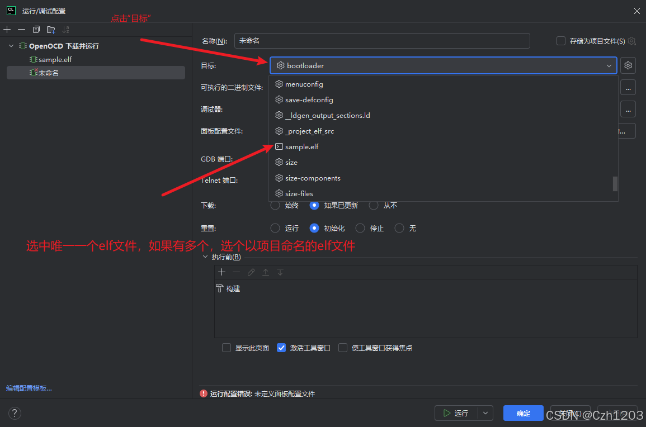This screenshot has height=427, width=646.
Task: Remove the selected configuration with the minus icon
Action: point(21,29)
